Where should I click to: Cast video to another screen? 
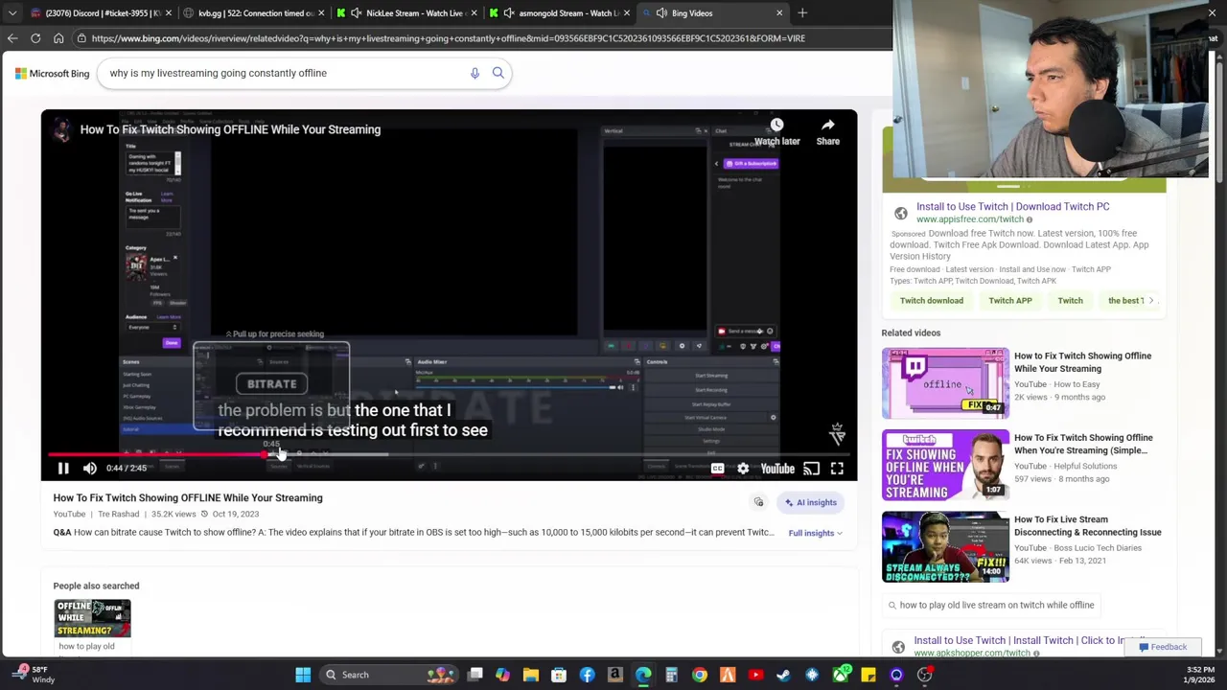811,469
